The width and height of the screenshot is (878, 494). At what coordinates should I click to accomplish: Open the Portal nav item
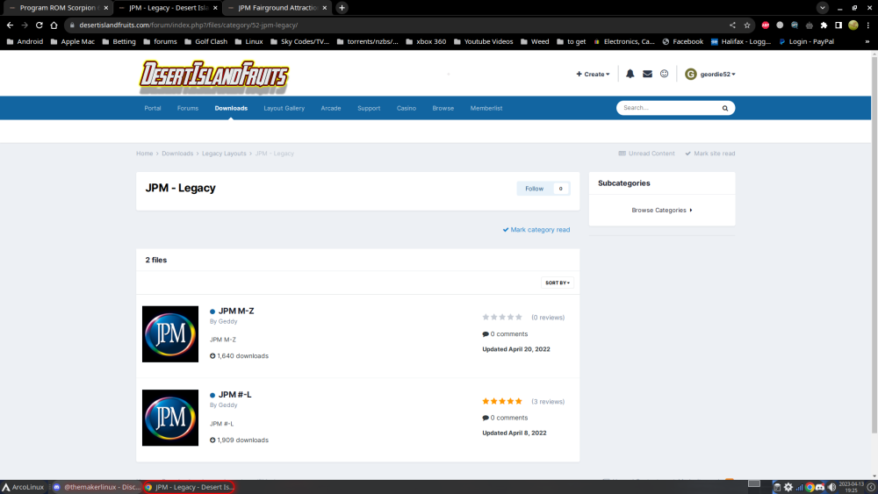click(152, 108)
